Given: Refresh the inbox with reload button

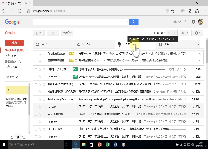Looking at the screenshot, I should point(53,33).
